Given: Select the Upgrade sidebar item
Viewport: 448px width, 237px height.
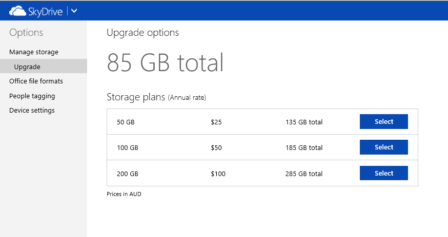Looking at the screenshot, I should (27, 67).
